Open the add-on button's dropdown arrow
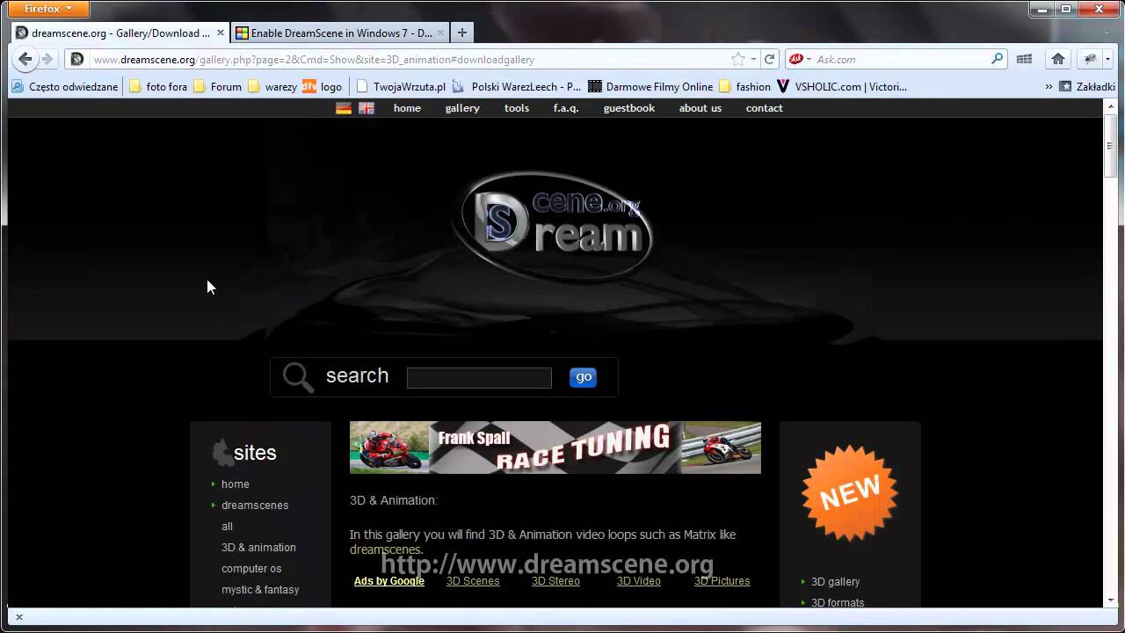Image resolution: width=1125 pixels, height=633 pixels. pyautogui.click(x=1107, y=59)
